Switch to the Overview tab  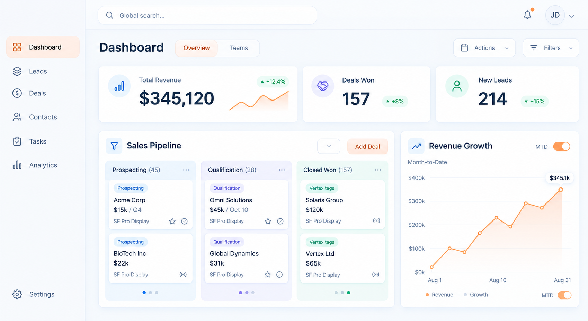pyautogui.click(x=196, y=48)
